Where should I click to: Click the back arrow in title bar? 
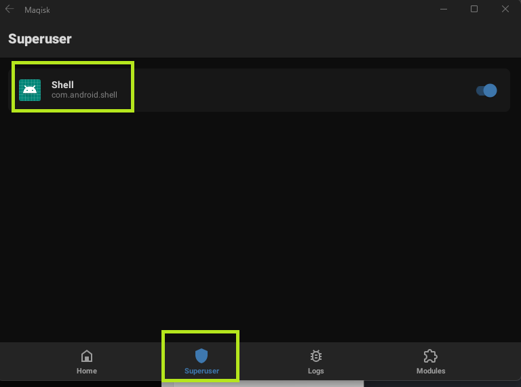click(9, 9)
